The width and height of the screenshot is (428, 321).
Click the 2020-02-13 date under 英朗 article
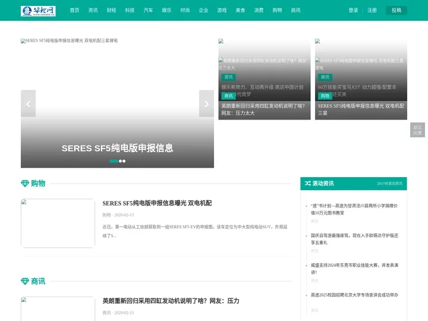pyautogui.click(x=124, y=313)
